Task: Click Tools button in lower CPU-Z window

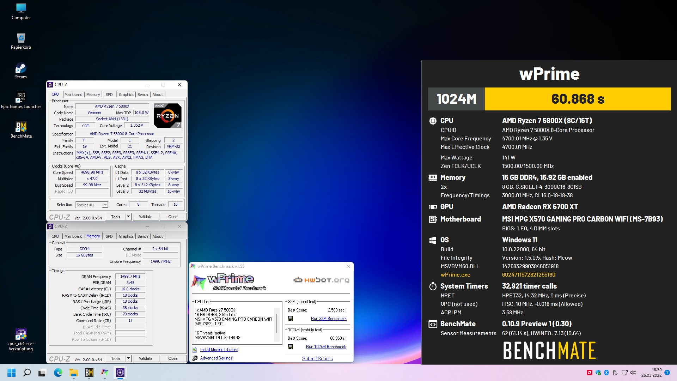Action: coord(116,358)
